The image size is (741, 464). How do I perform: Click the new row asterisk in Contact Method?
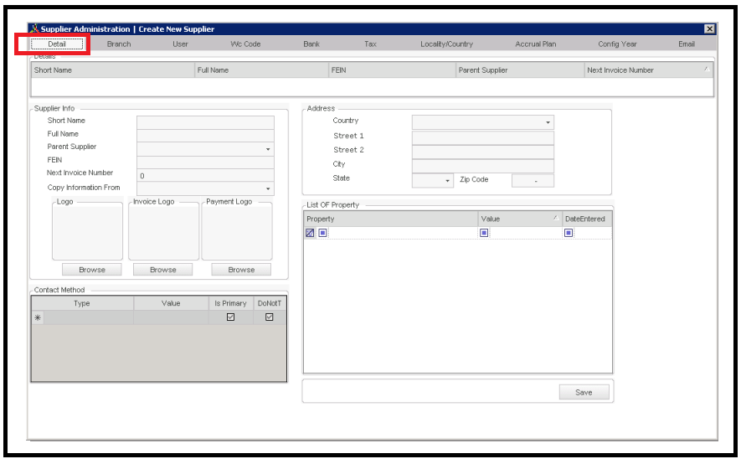[x=38, y=317]
